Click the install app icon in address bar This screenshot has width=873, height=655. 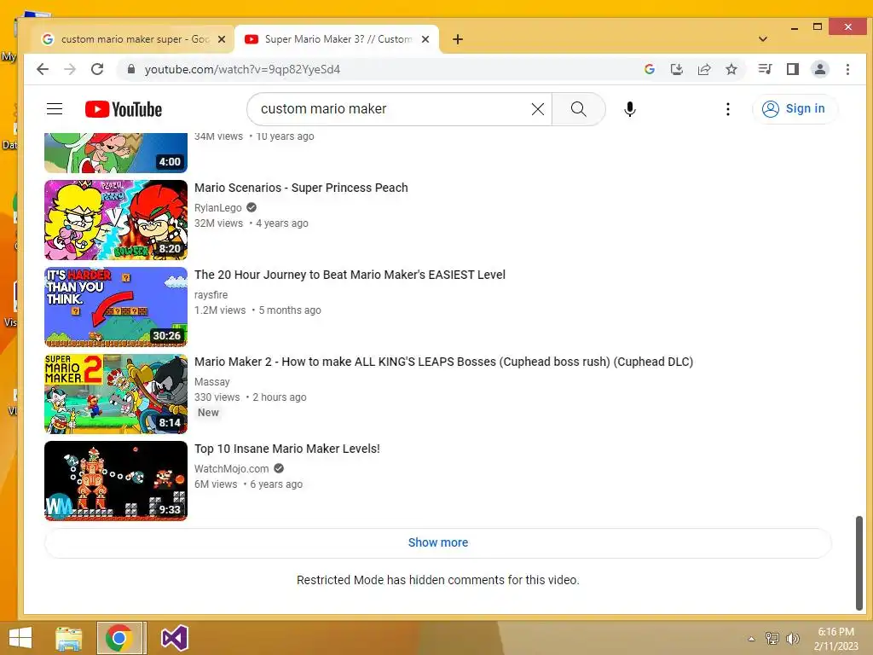(676, 69)
